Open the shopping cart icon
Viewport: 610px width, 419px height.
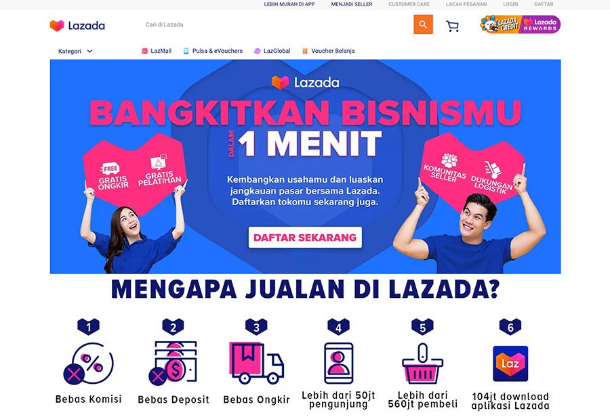452,26
